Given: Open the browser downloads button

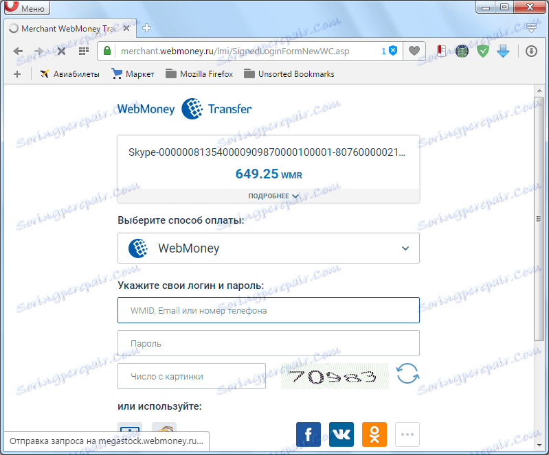Looking at the screenshot, I should coord(531,51).
